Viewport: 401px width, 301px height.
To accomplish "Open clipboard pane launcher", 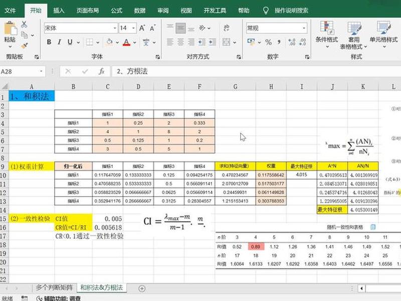I will 37,57.
